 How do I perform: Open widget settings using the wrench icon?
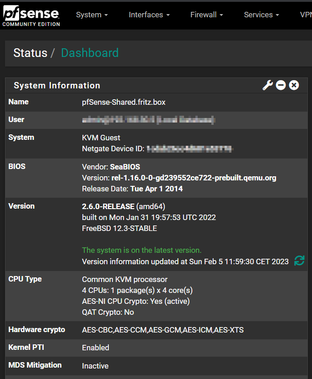click(x=268, y=85)
